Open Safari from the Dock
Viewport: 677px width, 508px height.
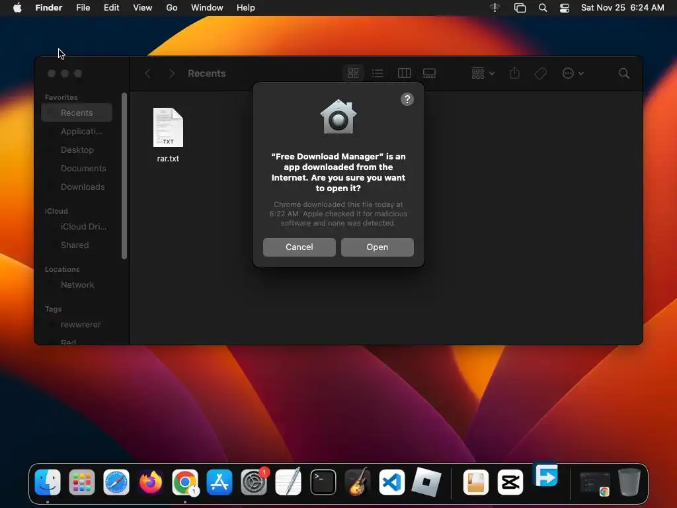pos(116,482)
